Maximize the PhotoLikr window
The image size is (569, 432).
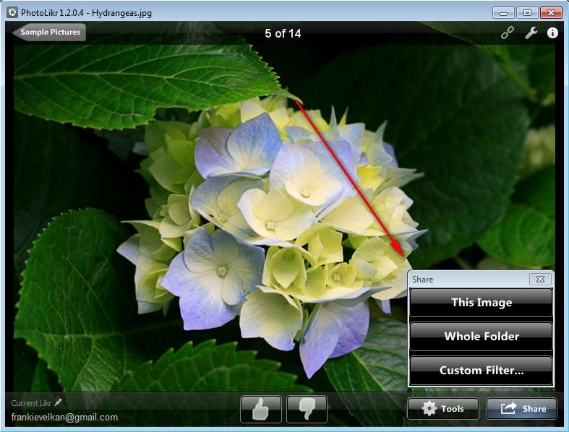[527, 13]
